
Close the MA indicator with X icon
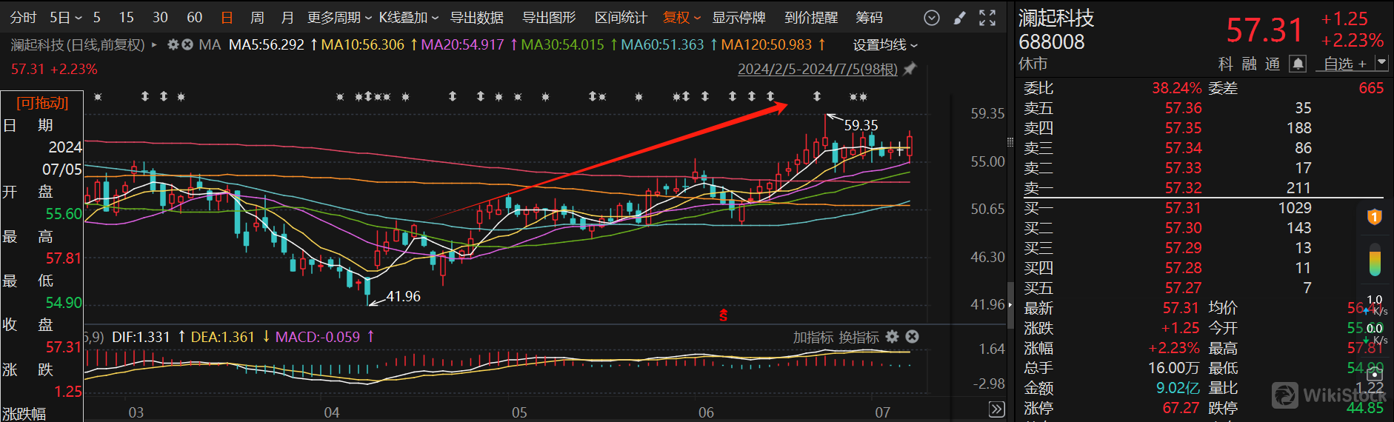pyautogui.click(x=187, y=45)
